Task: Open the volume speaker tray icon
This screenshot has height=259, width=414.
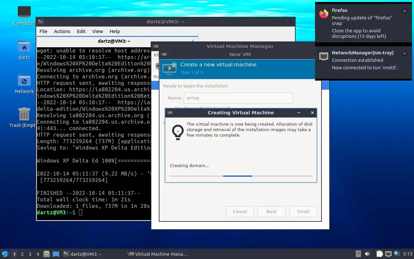Action: point(367,254)
